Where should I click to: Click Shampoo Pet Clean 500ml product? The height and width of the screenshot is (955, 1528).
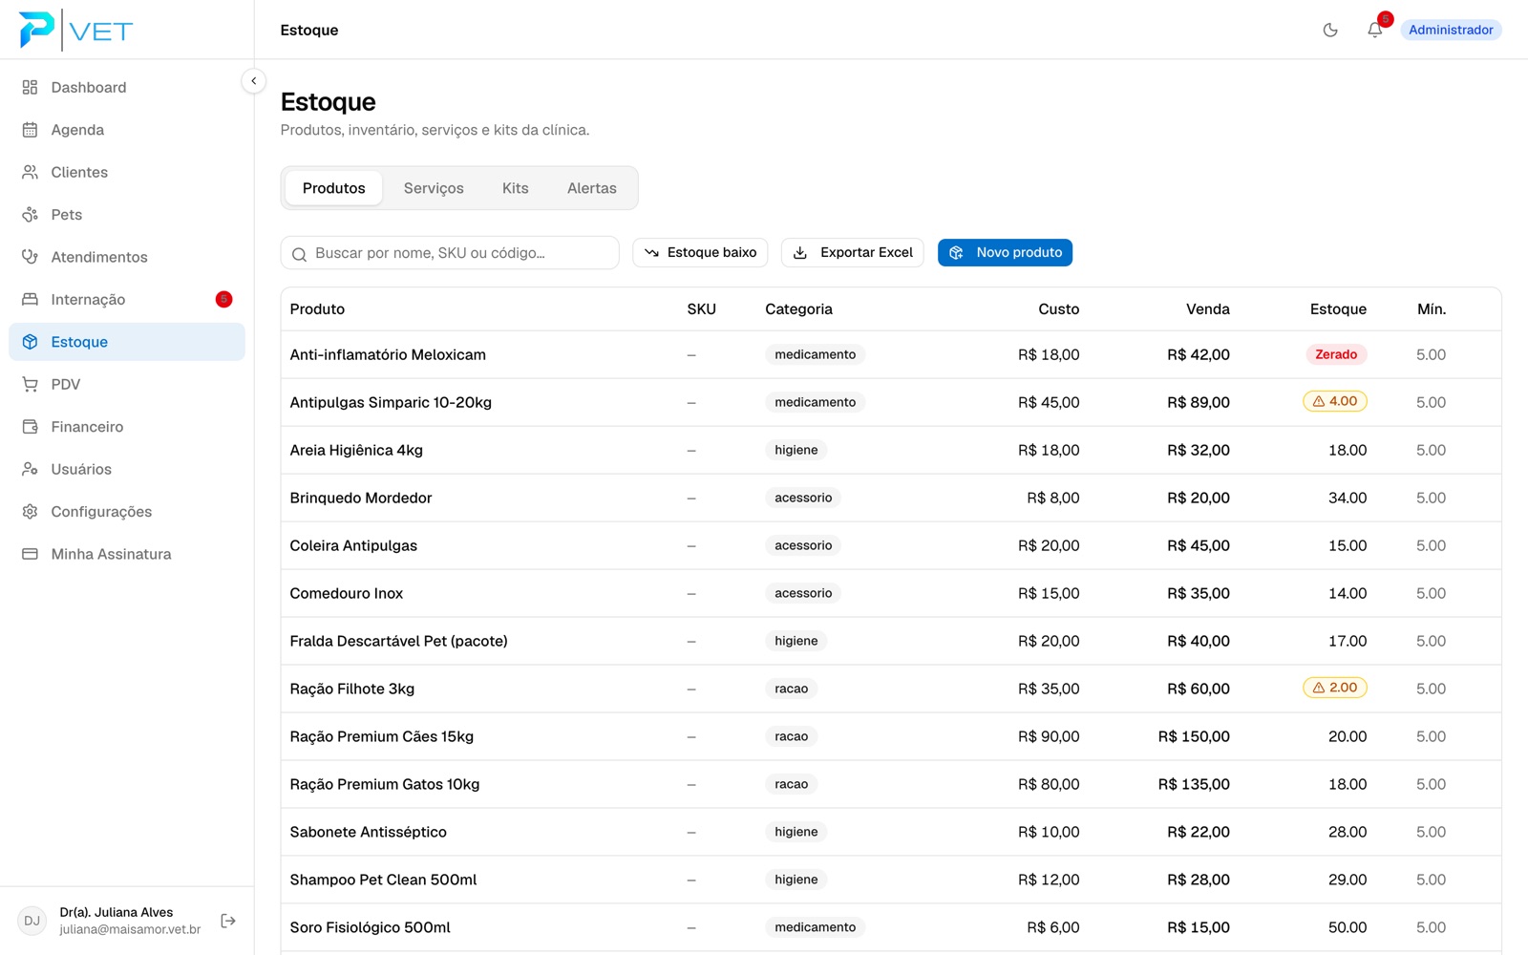click(383, 880)
